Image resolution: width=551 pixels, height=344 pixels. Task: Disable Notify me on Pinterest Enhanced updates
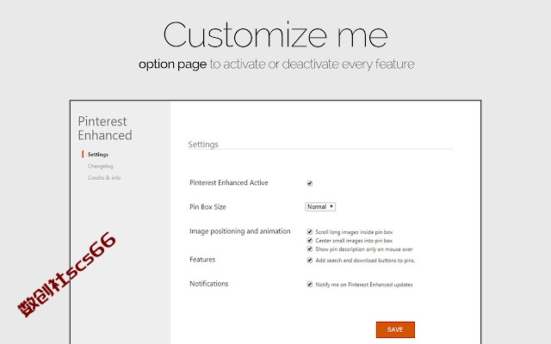(x=310, y=285)
